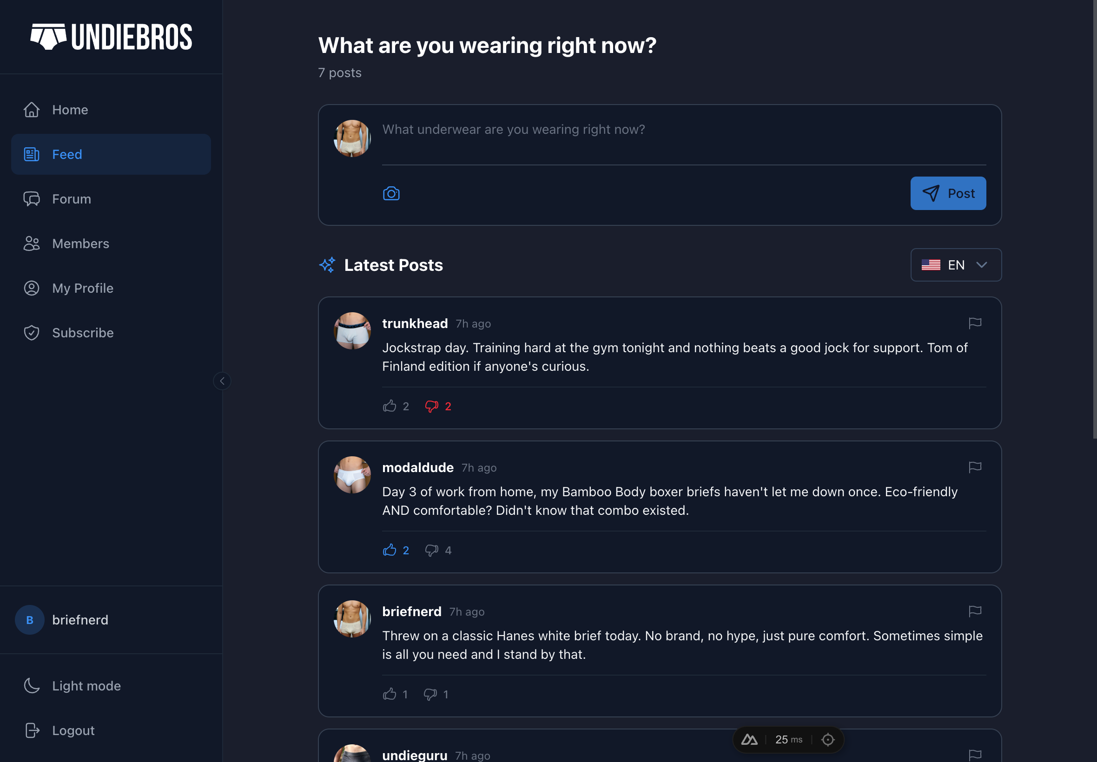Screen dimensions: 1097x762
Task: Dislike briefnerd's Hanes brief post
Action: 430,694
